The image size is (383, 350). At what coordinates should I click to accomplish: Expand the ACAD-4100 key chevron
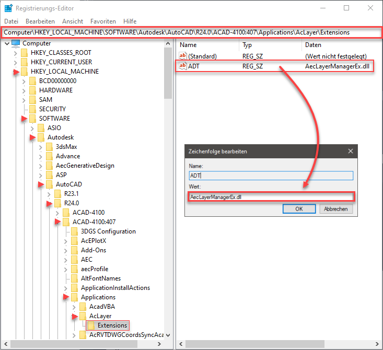coord(57,213)
